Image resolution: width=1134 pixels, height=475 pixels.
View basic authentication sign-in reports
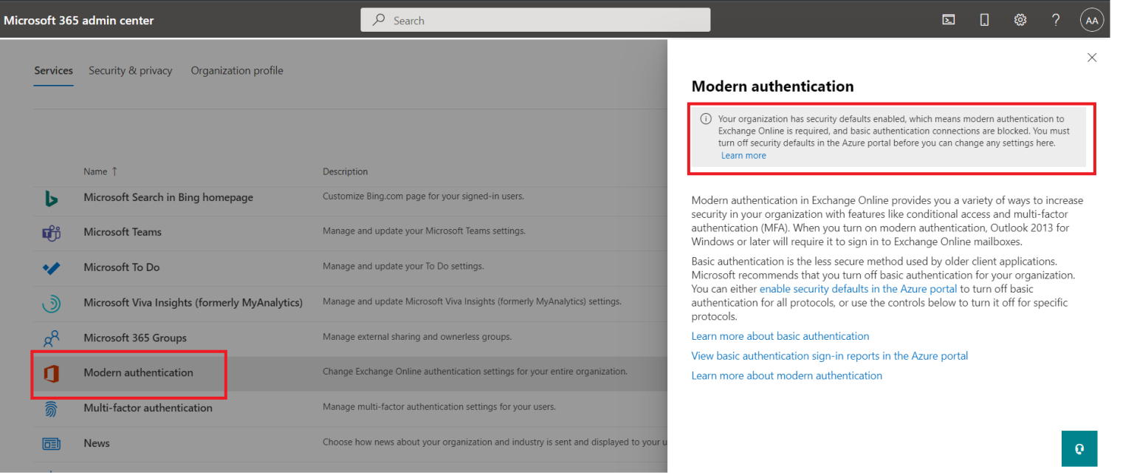pyautogui.click(x=829, y=355)
